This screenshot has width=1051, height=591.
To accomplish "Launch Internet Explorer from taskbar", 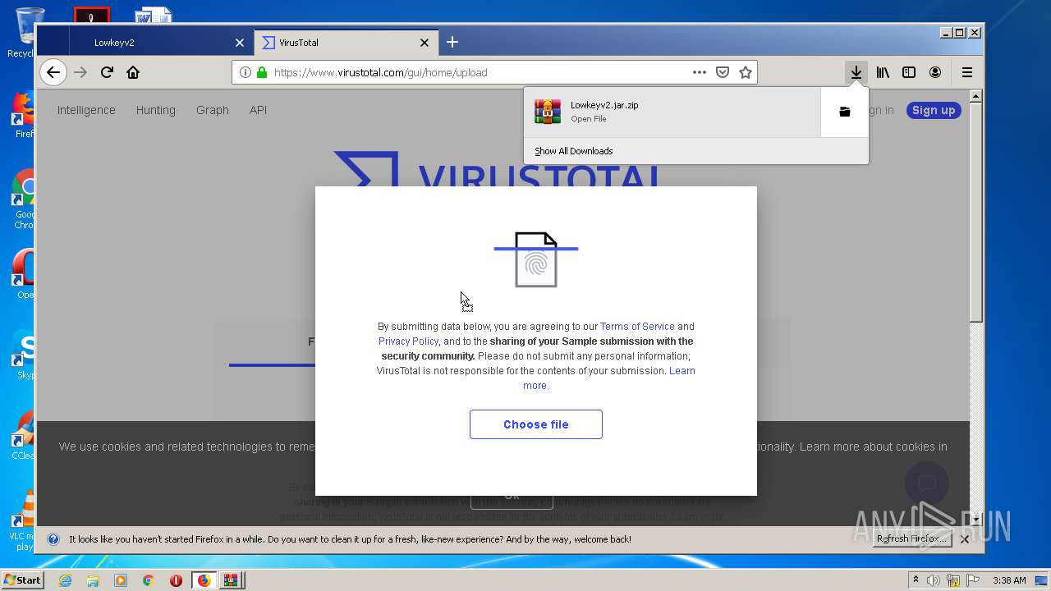I will point(66,580).
